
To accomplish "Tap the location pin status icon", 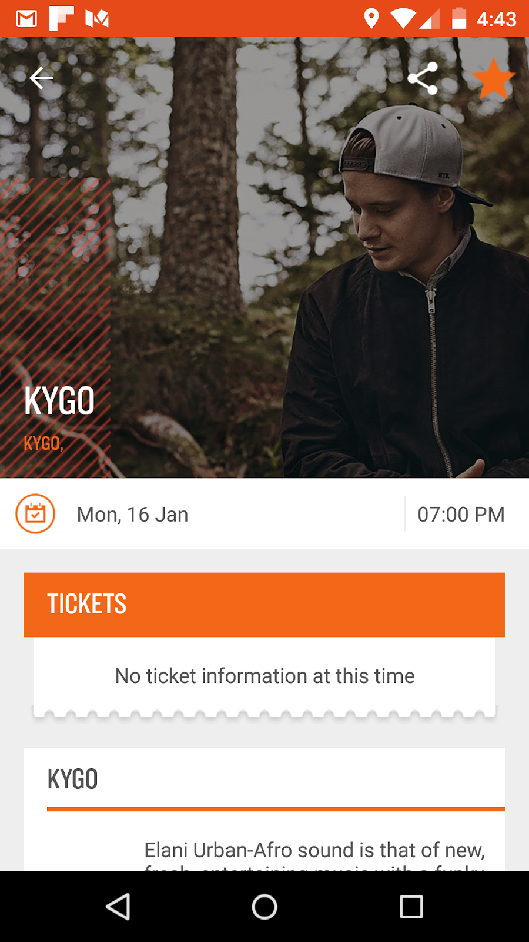I will (371, 19).
